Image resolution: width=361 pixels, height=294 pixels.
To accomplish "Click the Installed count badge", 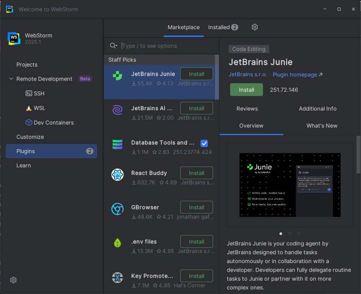I will pyautogui.click(x=235, y=27).
